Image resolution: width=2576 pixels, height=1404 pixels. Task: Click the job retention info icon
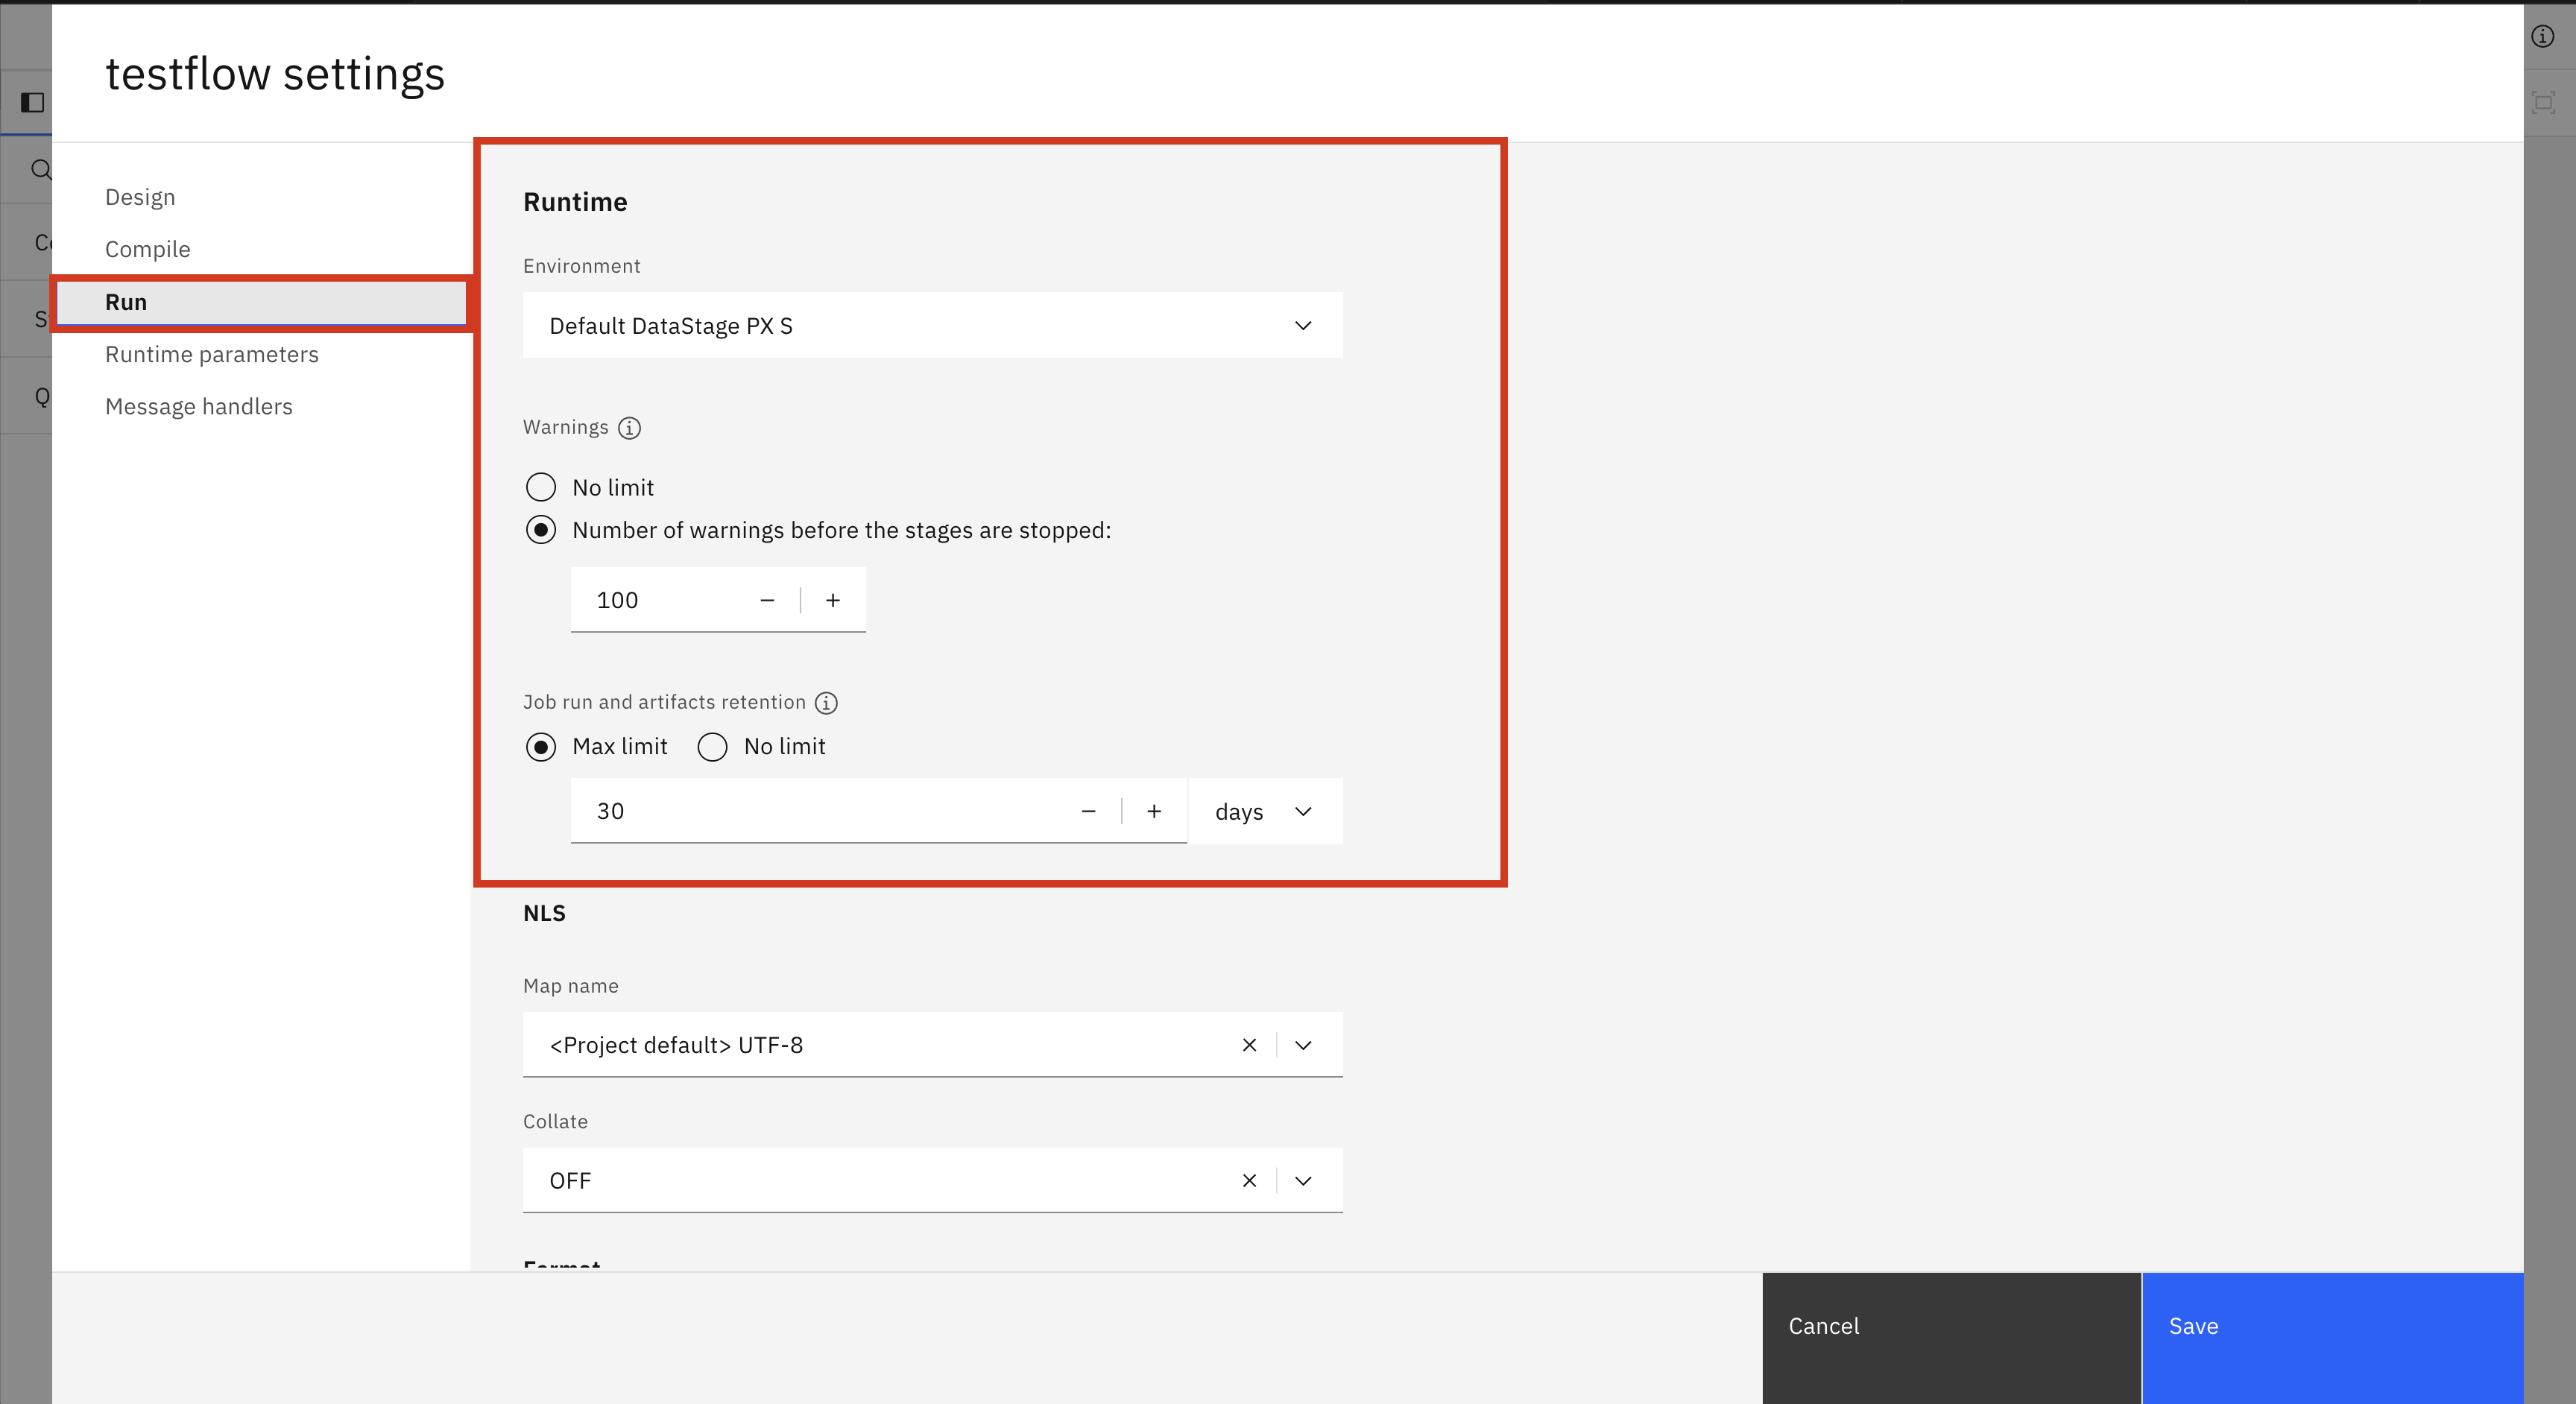click(x=826, y=703)
